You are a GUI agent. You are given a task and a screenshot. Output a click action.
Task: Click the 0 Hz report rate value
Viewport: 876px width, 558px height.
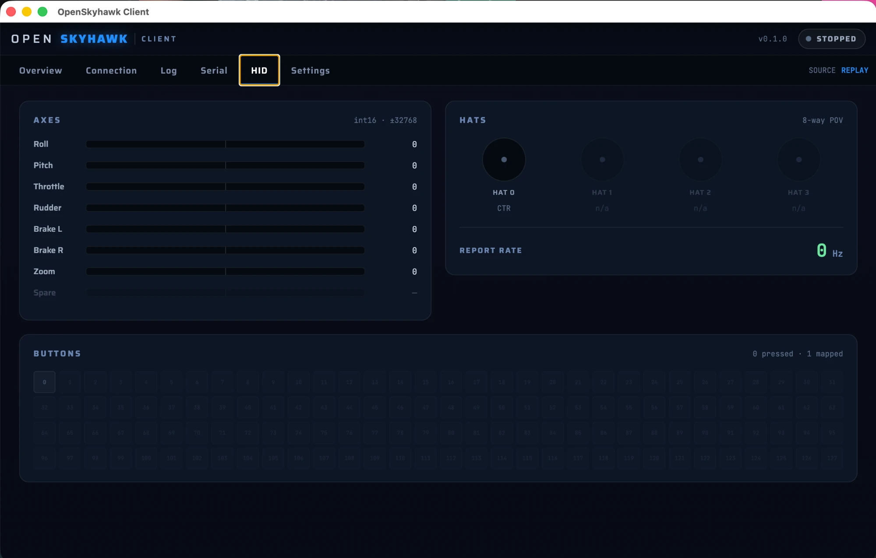pyautogui.click(x=829, y=251)
